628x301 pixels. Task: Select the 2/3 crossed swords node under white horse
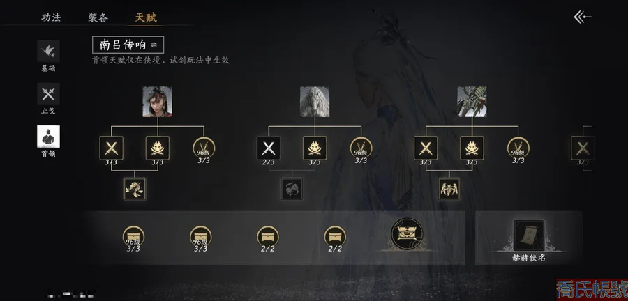pos(269,148)
